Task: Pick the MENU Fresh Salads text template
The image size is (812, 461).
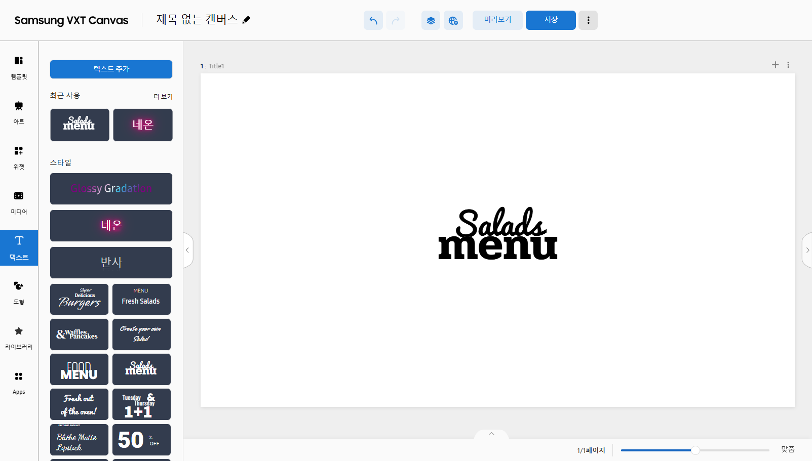Action: tap(141, 300)
